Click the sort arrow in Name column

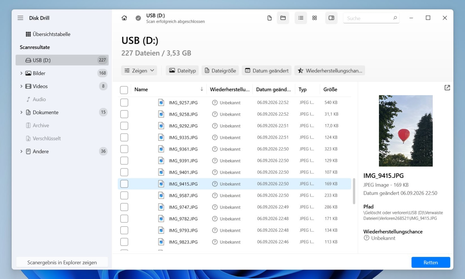pyautogui.click(x=202, y=89)
